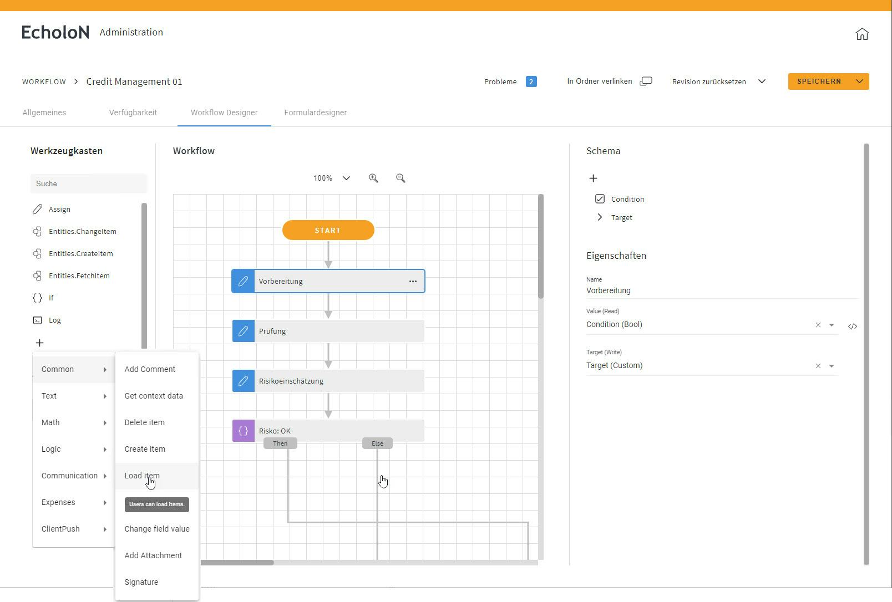This screenshot has height=602, width=892.
Task: Select the Entities.ChangeItem tool icon
Action: click(x=37, y=231)
